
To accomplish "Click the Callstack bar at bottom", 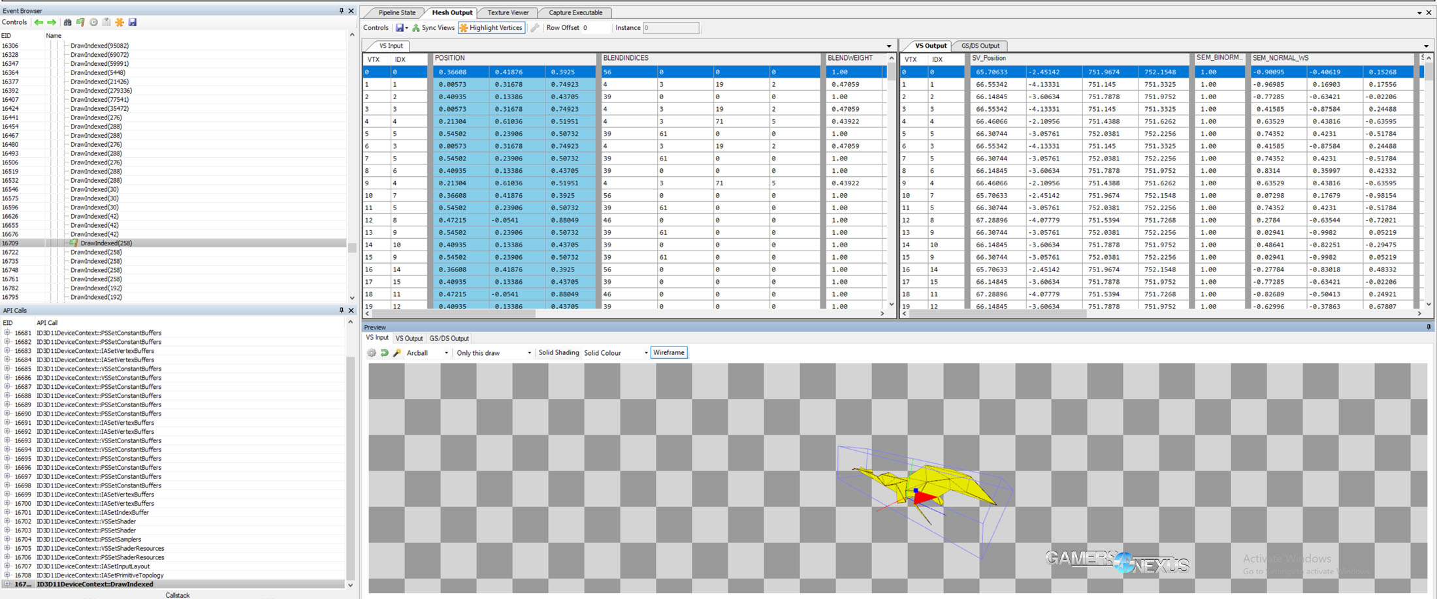I will coord(177,595).
